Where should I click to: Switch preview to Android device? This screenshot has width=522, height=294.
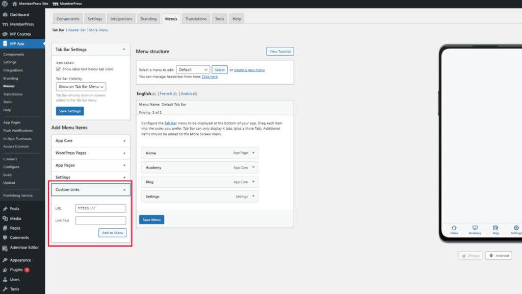point(499,256)
